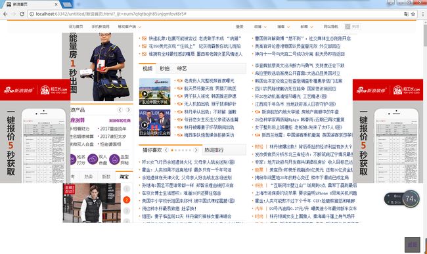This screenshot has width=427, height=254.
Task: Switch to the 视频 tab
Action: [148, 68]
